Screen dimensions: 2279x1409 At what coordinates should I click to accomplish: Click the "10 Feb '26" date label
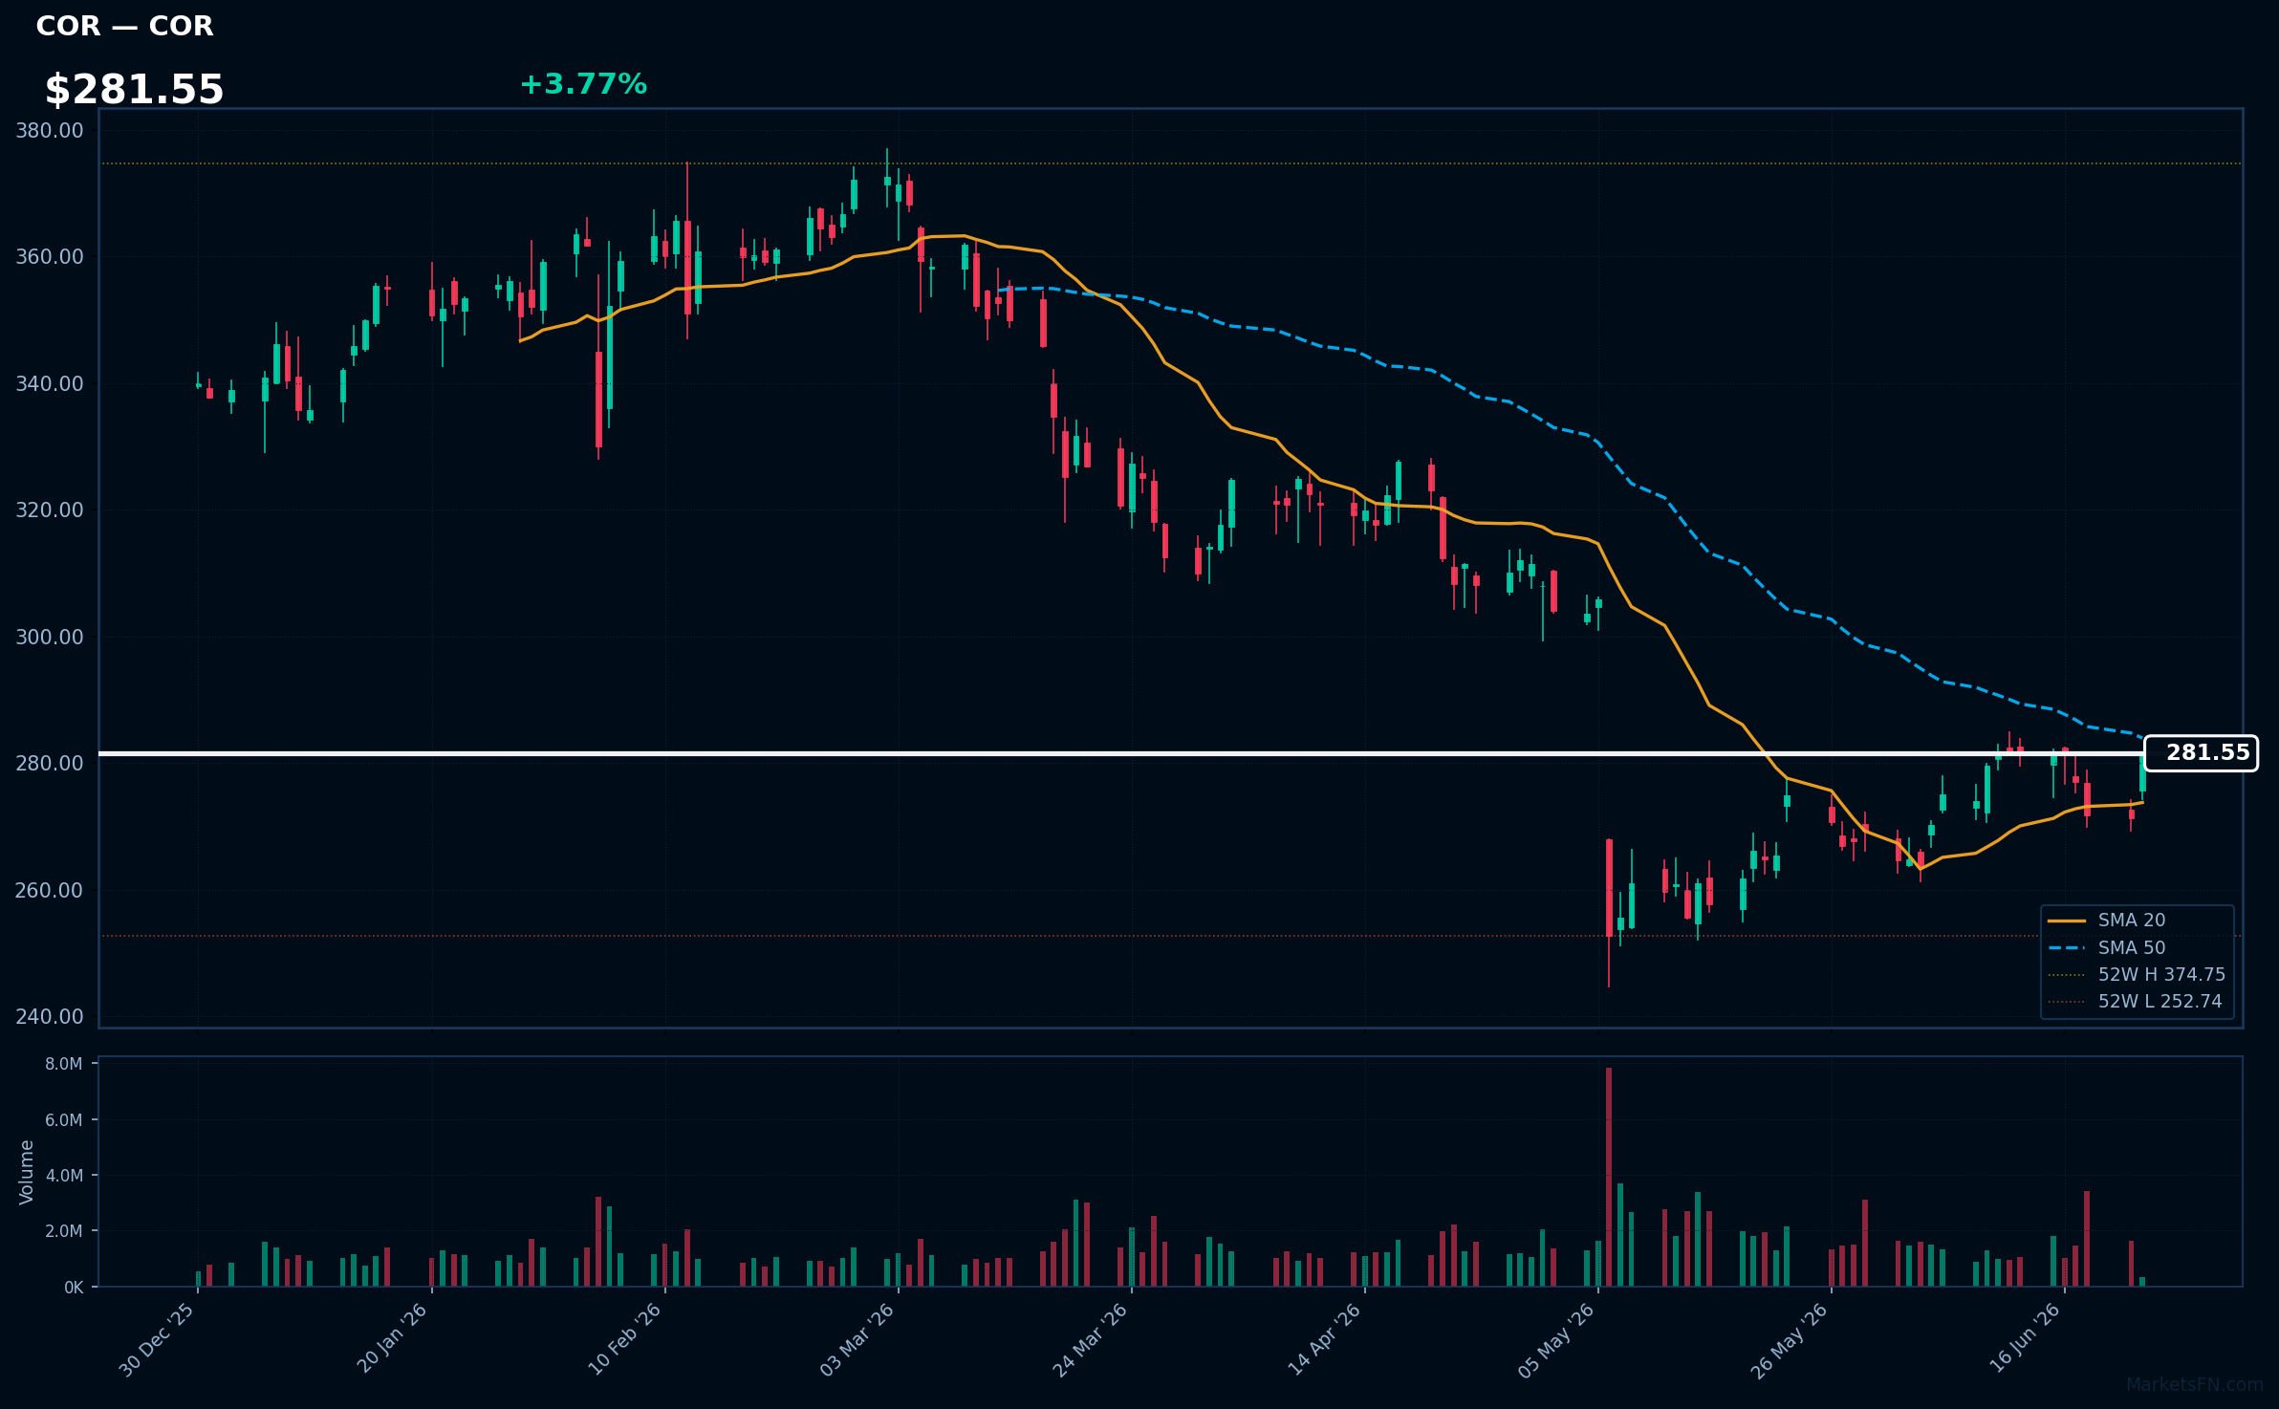coord(624,1339)
